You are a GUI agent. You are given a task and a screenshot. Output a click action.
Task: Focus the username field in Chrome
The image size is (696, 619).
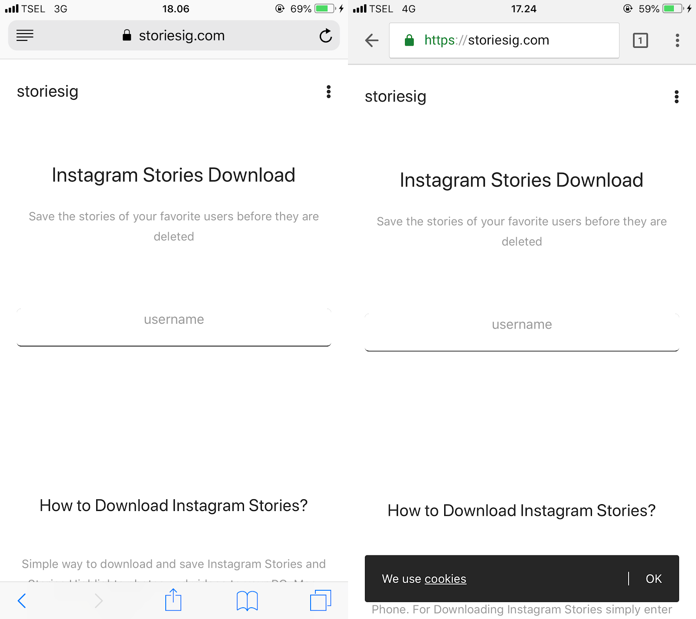click(x=522, y=333)
